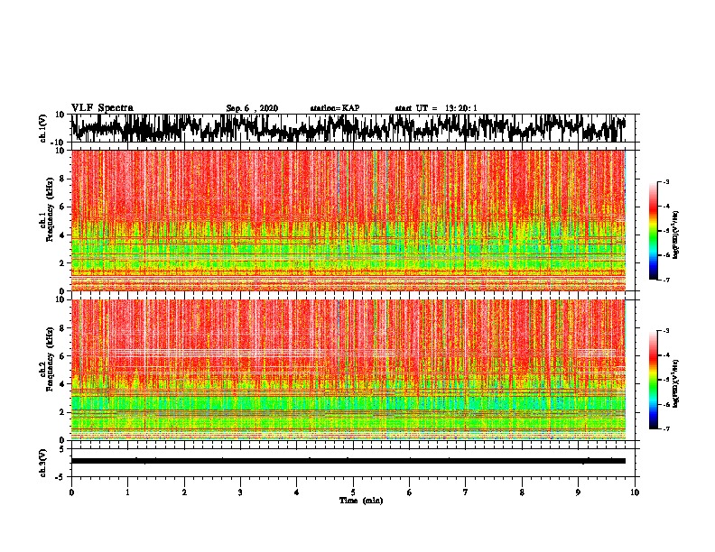Select the "start UT = 13:20:1" text

tap(436, 108)
